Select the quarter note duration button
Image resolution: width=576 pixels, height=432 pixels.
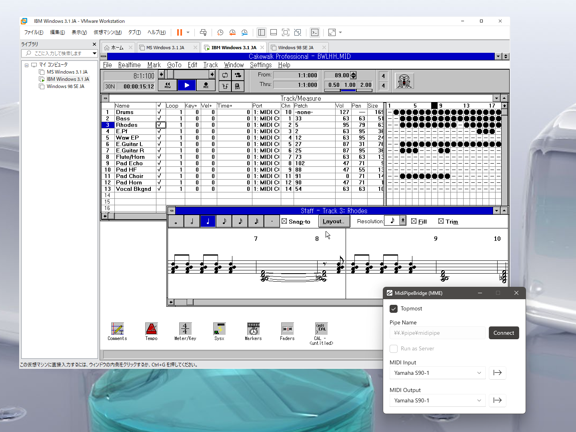tap(208, 221)
